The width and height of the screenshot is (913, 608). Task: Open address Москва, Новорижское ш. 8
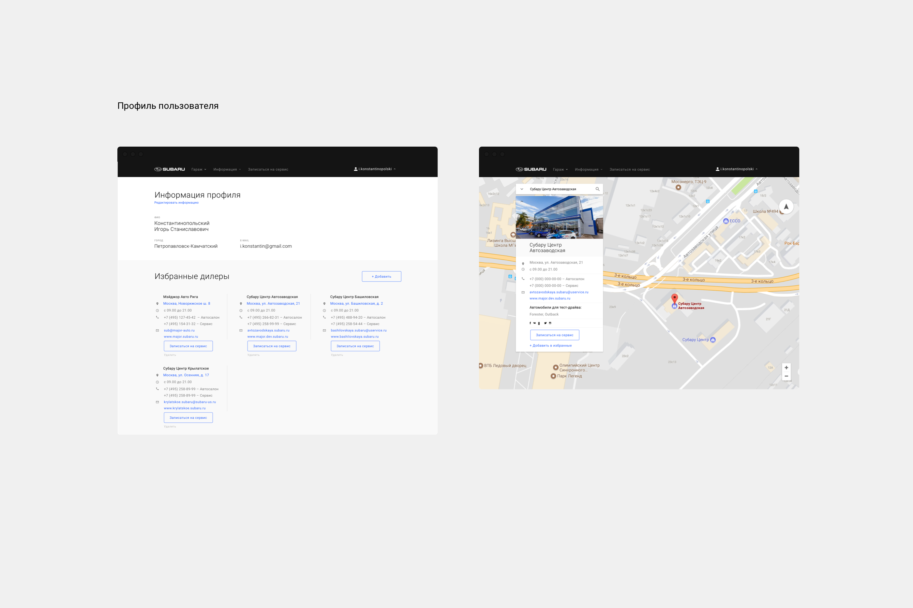[187, 304]
